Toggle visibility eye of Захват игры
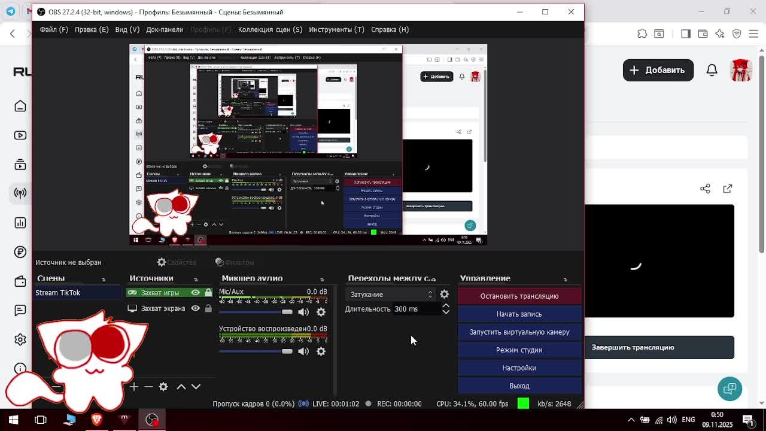The width and height of the screenshot is (766, 431). pyautogui.click(x=195, y=293)
